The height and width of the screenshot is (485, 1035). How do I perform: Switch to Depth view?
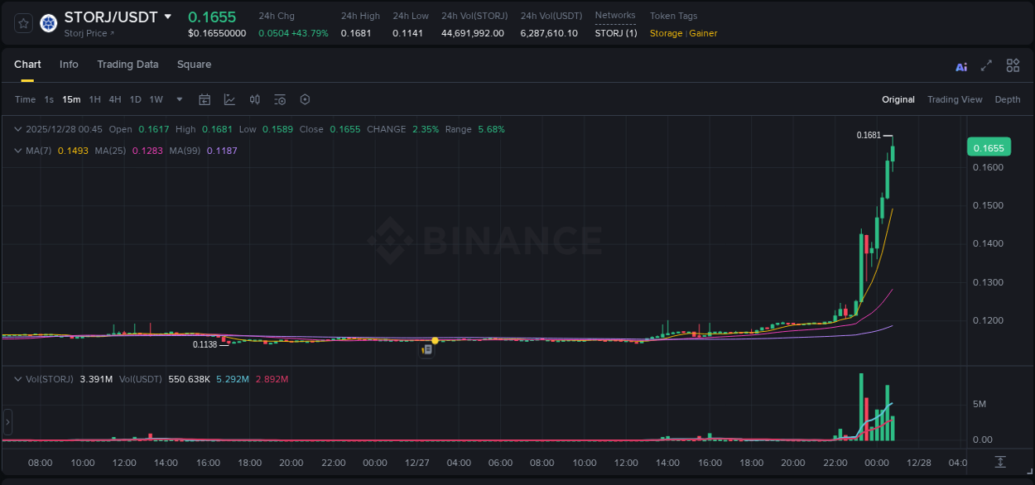click(x=1008, y=99)
